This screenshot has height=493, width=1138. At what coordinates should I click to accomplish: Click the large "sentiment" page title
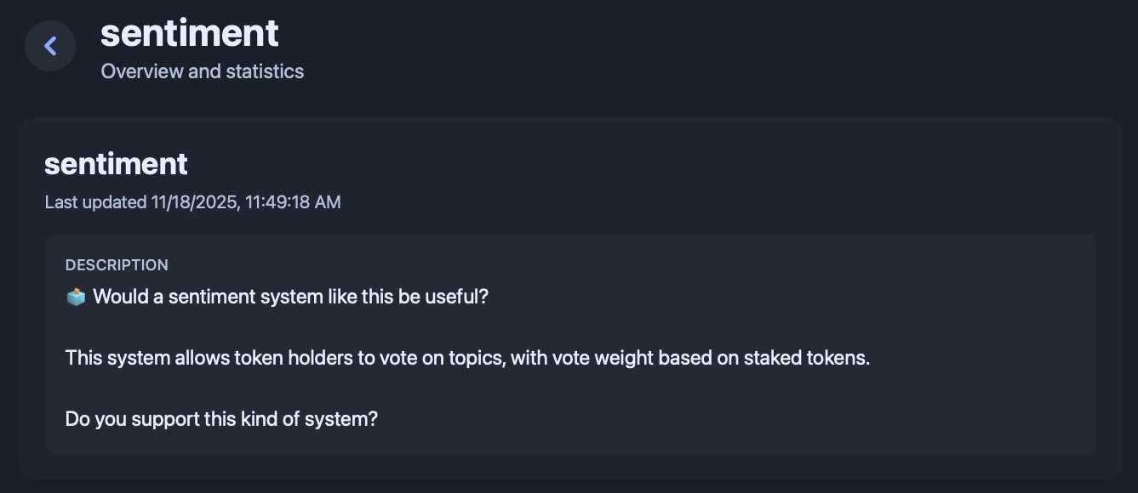189,33
